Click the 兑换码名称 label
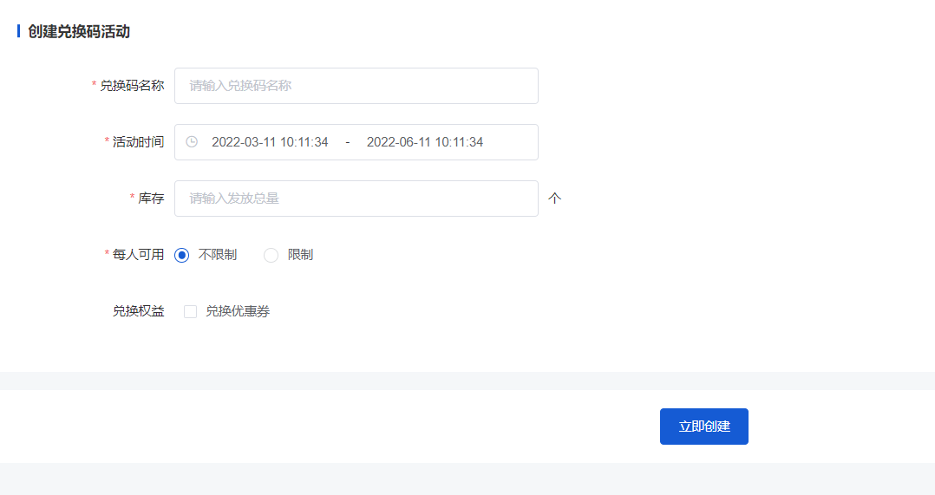Viewport: 935px width, 495px height. click(132, 86)
